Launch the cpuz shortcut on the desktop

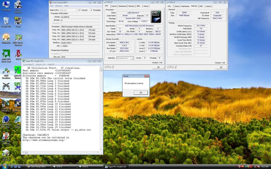[6, 155]
